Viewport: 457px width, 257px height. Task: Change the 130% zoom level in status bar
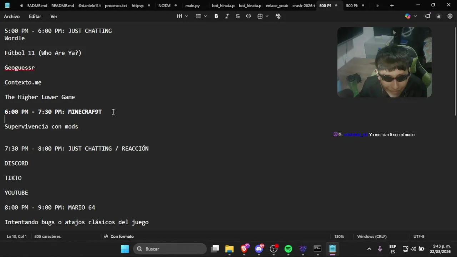pos(339,236)
